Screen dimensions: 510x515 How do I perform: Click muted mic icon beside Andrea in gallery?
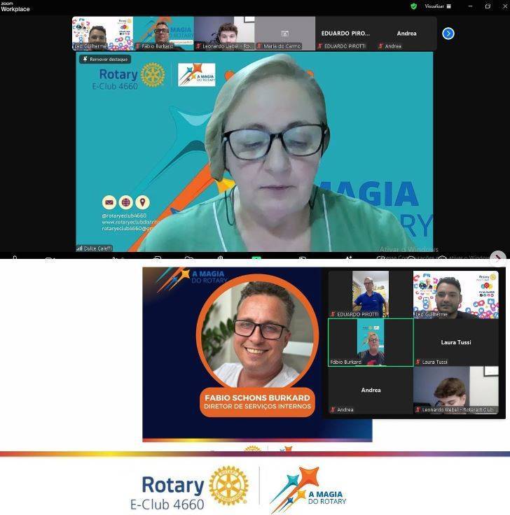333,410
